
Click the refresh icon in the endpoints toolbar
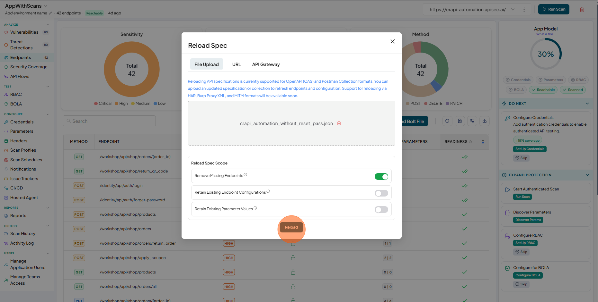coord(447,121)
